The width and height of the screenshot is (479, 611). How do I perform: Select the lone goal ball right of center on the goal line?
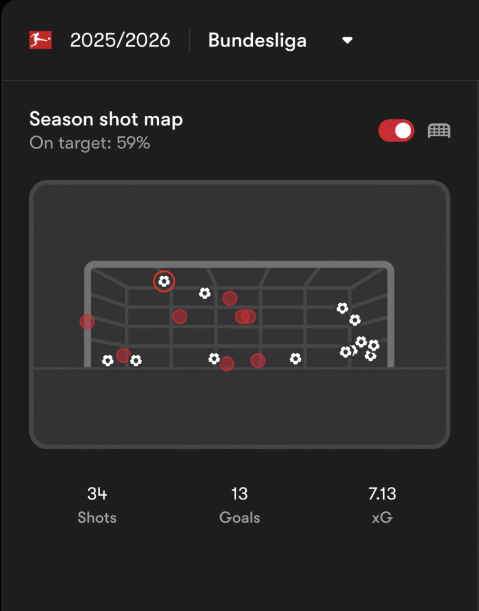tap(295, 359)
